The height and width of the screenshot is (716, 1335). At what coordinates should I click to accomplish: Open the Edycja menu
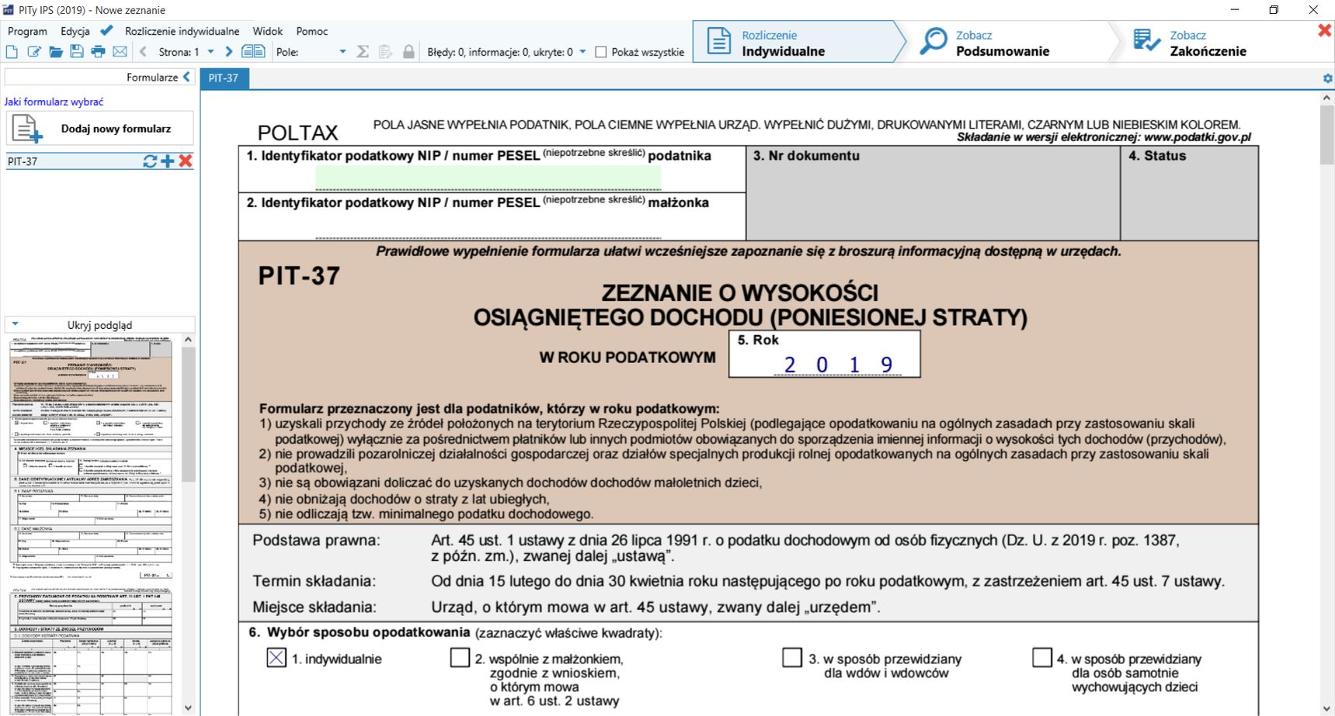click(x=75, y=31)
